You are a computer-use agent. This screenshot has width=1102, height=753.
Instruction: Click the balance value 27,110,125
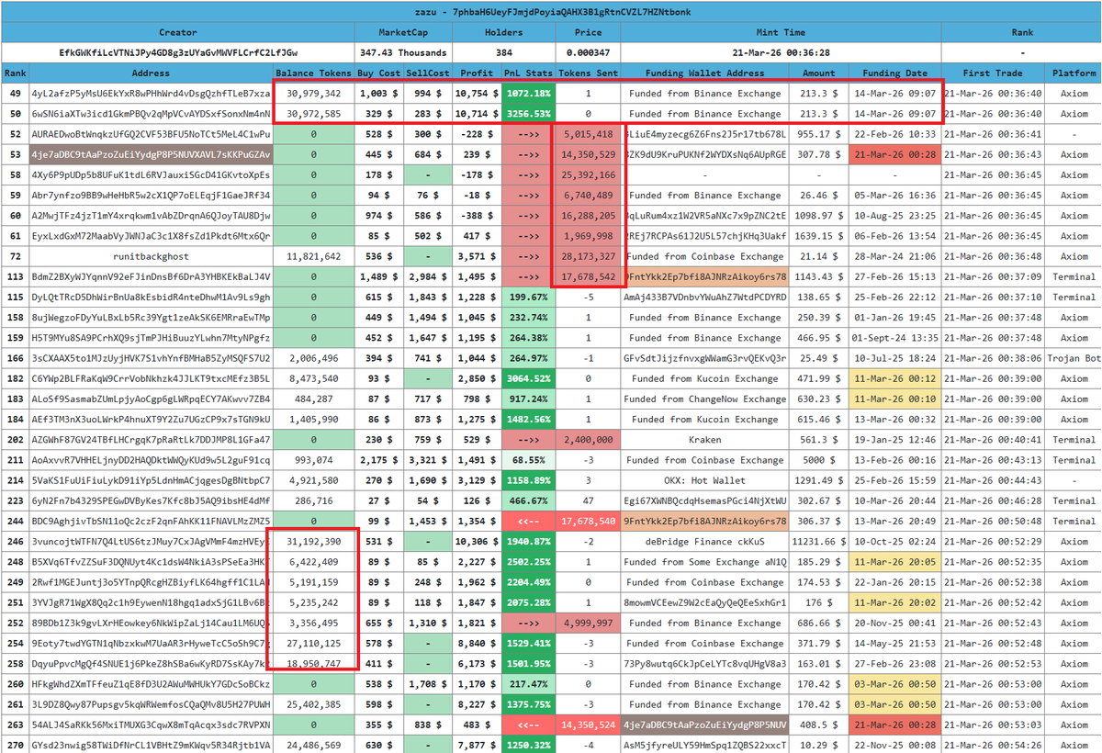313,643
